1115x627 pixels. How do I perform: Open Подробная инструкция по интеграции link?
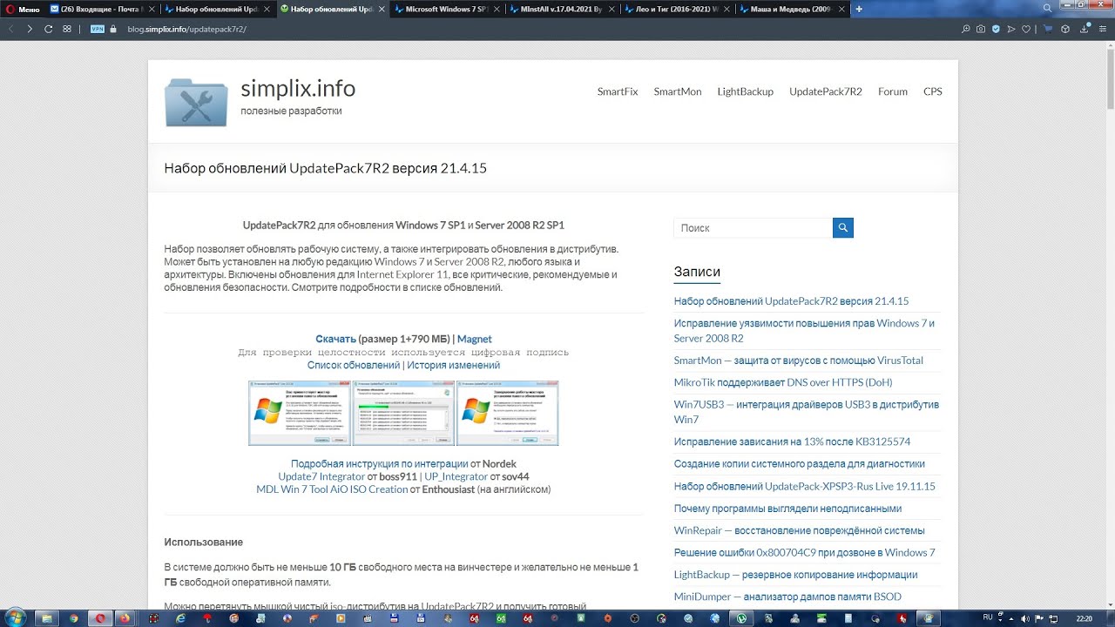379,463
